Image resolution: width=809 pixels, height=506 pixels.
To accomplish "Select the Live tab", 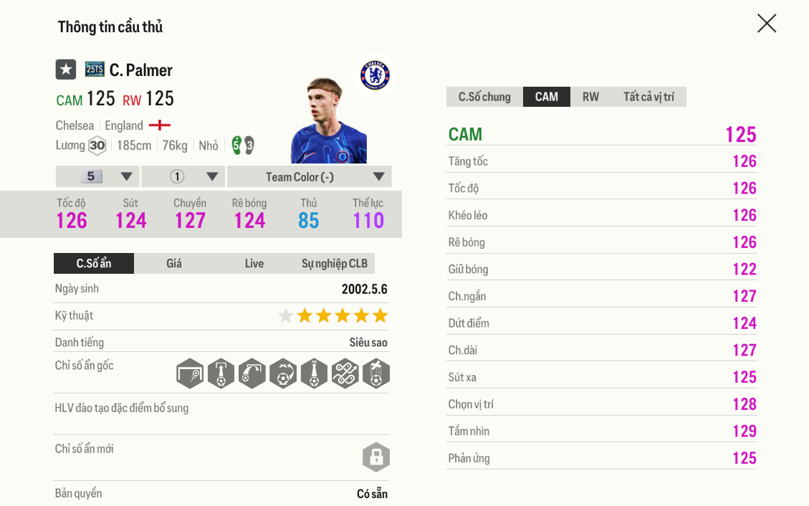I will tap(254, 263).
